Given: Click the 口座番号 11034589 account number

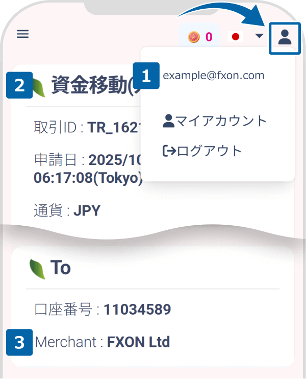Looking at the screenshot, I should [137, 310].
